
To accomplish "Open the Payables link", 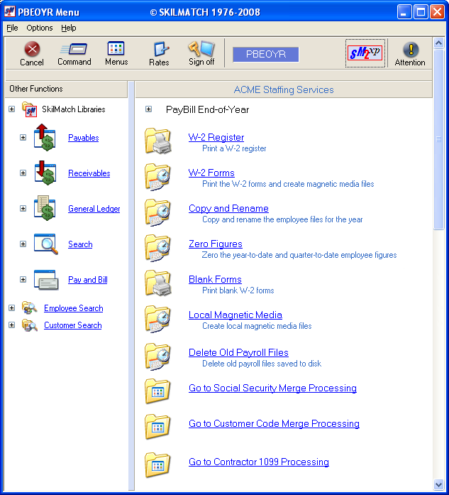I will (x=84, y=138).
